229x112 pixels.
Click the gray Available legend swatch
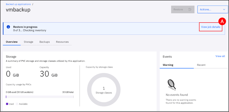click(x=17, y=104)
